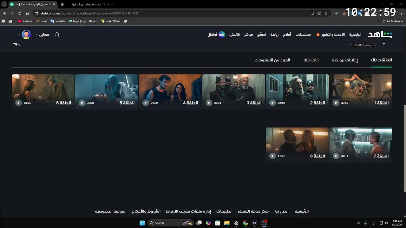Open the أطفال kids section

coord(216,35)
